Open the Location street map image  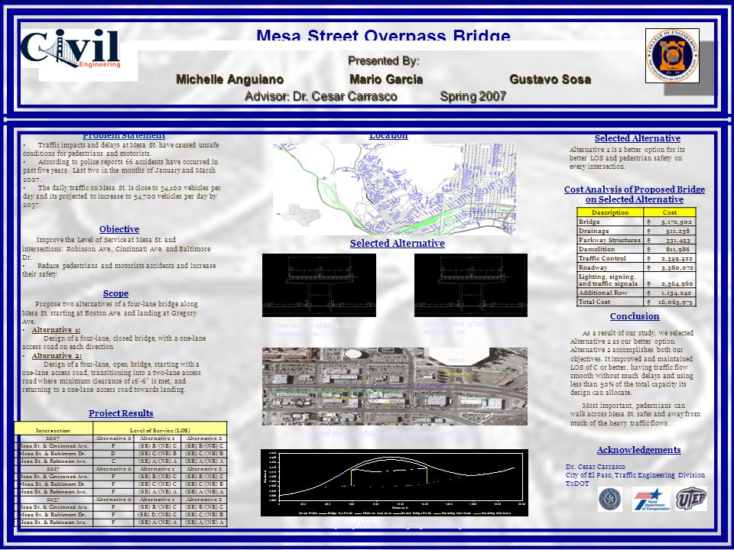(x=395, y=189)
